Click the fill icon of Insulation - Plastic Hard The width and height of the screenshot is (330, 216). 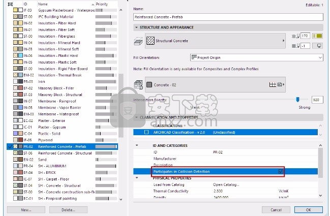coord(15,55)
